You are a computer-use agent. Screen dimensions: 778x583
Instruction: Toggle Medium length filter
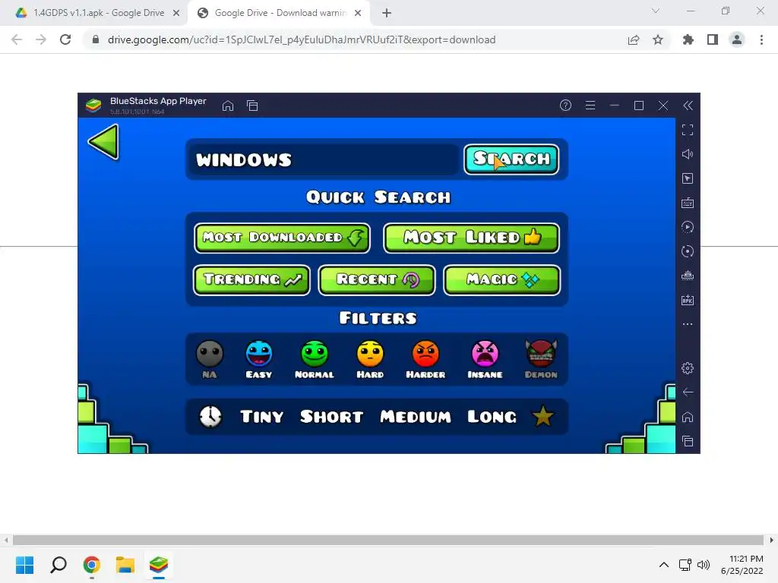[x=416, y=417]
